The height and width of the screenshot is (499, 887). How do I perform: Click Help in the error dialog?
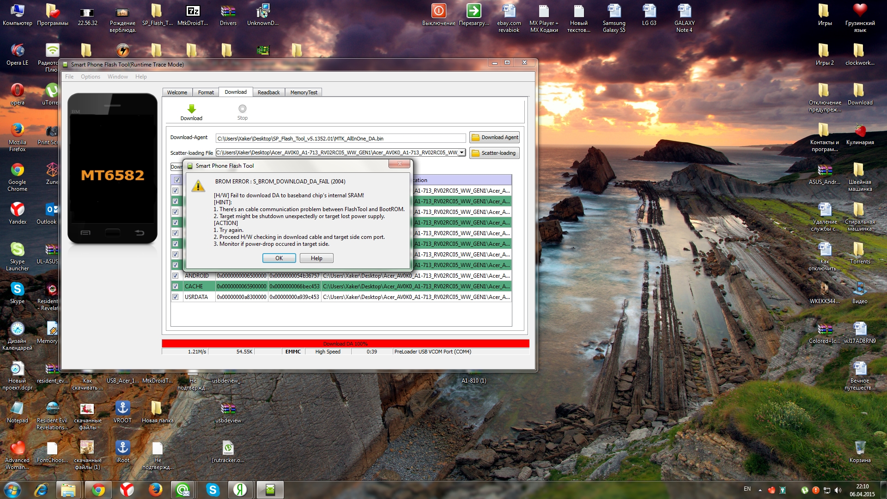[x=316, y=258]
